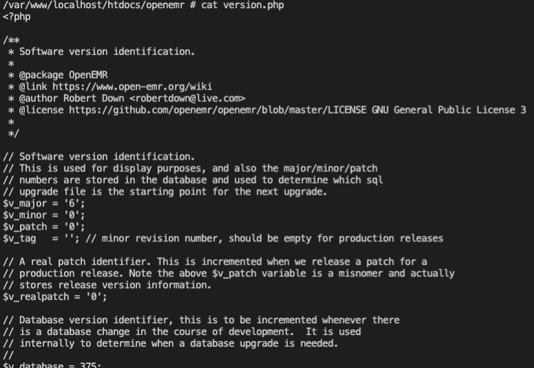Viewport: 534px width, 368px height.
Task: Click the $v_major variable name
Action: coord(25,204)
